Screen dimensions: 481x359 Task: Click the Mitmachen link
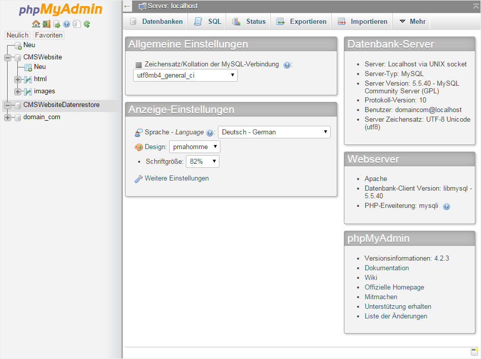381,297
